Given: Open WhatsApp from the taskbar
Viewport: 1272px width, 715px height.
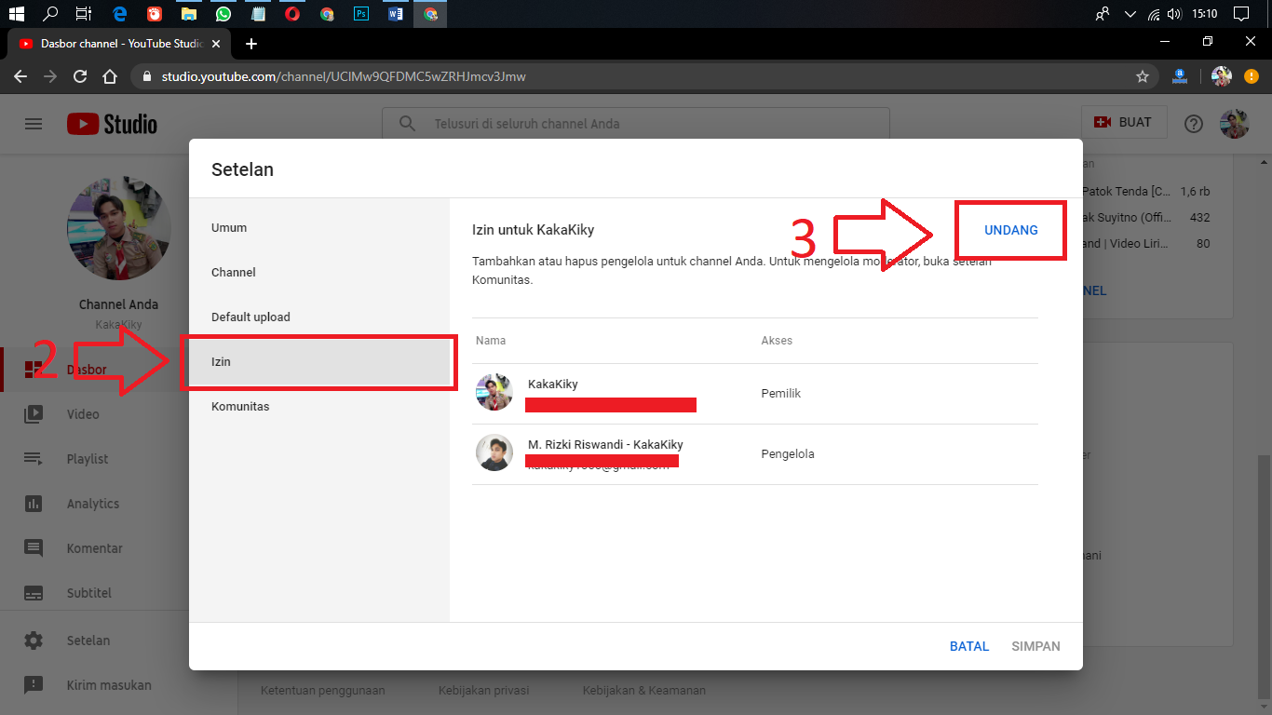Looking at the screenshot, I should pyautogui.click(x=223, y=14).
